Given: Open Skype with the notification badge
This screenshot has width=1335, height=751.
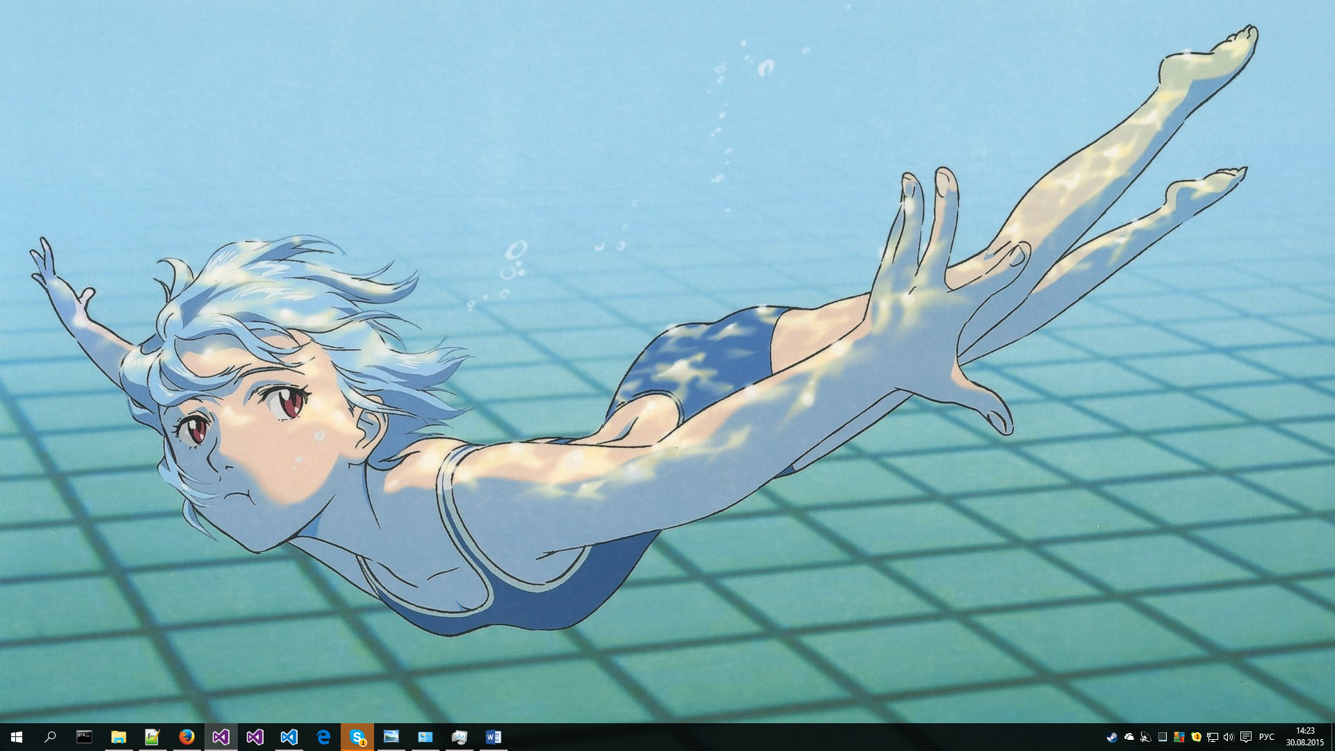Looking at the screenshot, I should (357, 737).
